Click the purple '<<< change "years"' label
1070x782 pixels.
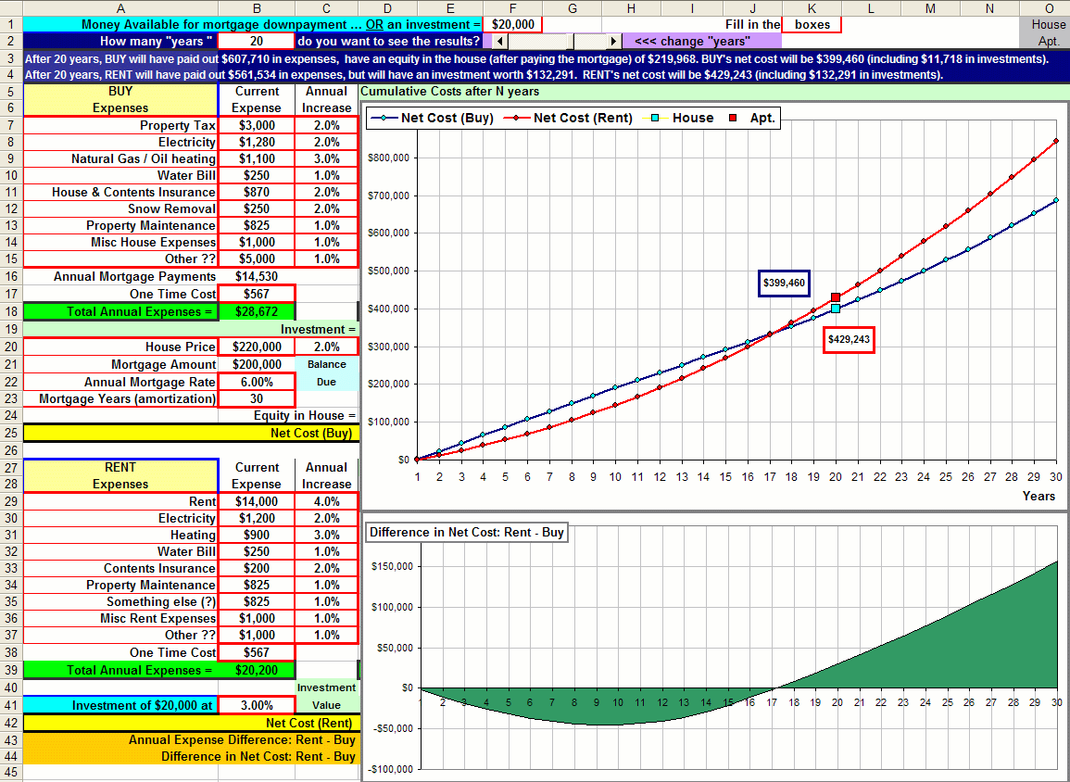pyautogui.click(x=692, y=41)
